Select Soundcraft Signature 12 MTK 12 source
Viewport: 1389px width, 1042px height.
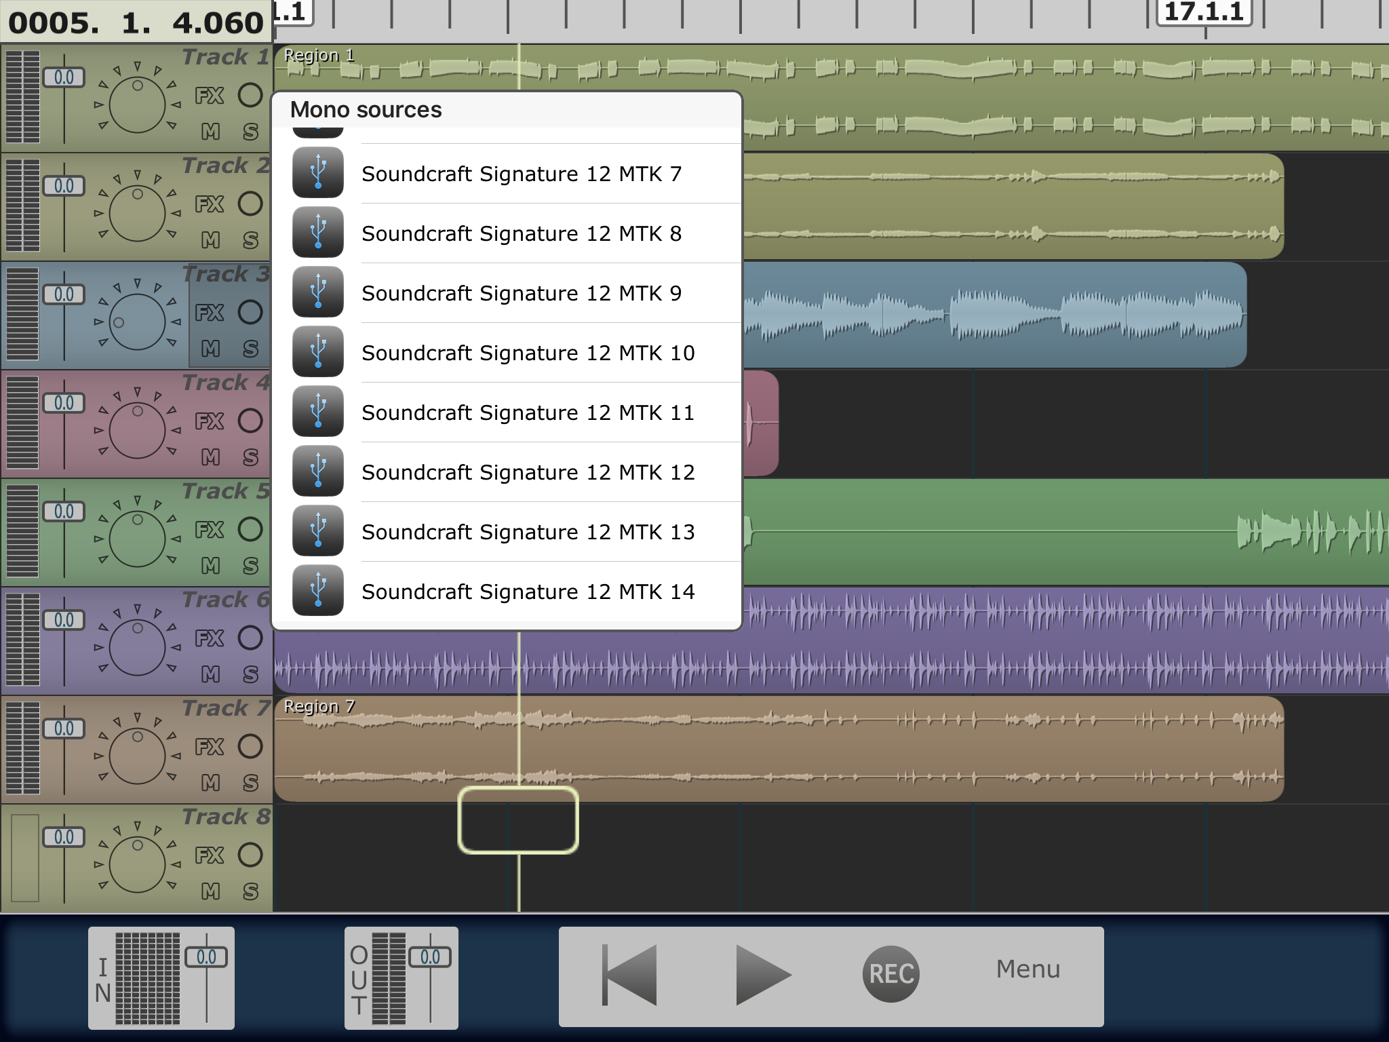pyautogui.click(x=507, y=472)
